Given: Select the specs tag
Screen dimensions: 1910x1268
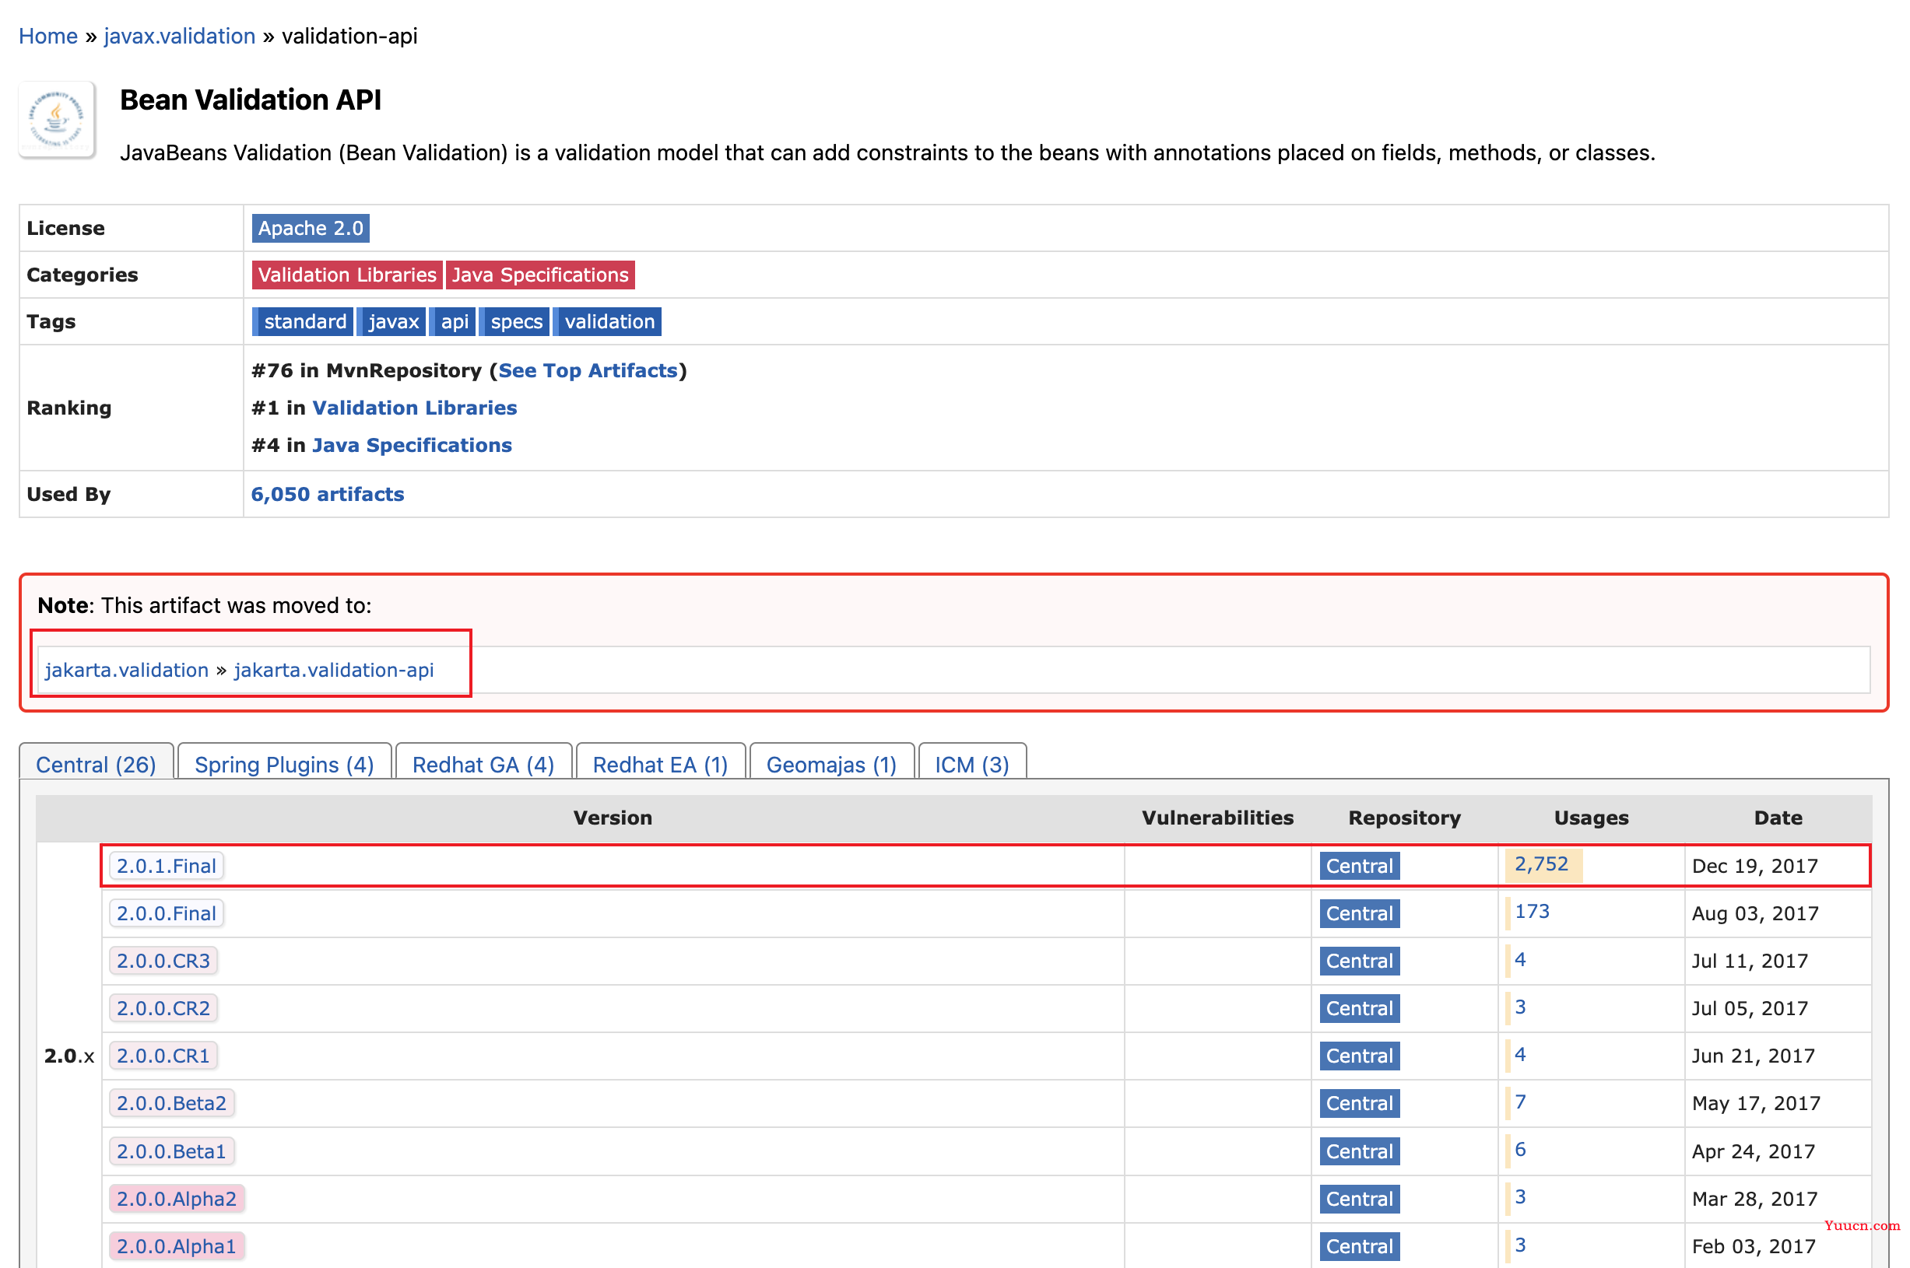Looking at the screenshot, I should click(x=514, y=322).
